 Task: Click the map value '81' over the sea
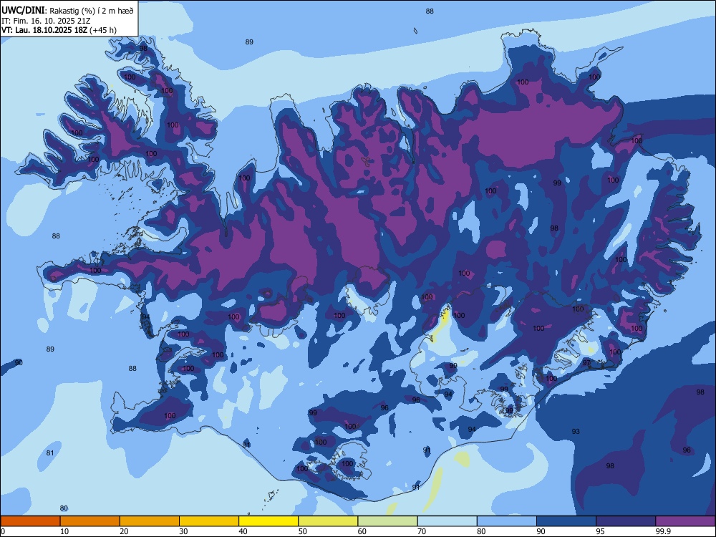[x=50, y=453]
